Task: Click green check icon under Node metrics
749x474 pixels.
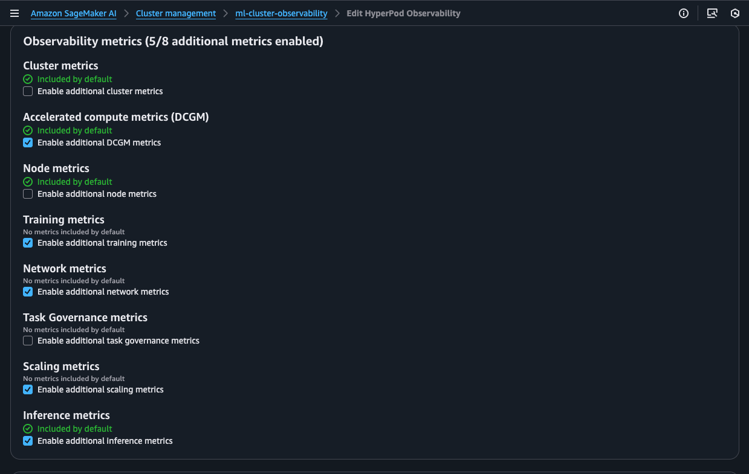Action: tap(28, 182)
